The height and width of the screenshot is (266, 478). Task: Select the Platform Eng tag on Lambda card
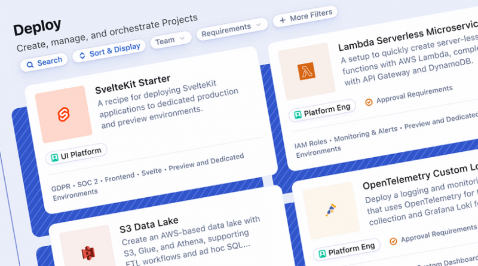[x=322, y=111]
